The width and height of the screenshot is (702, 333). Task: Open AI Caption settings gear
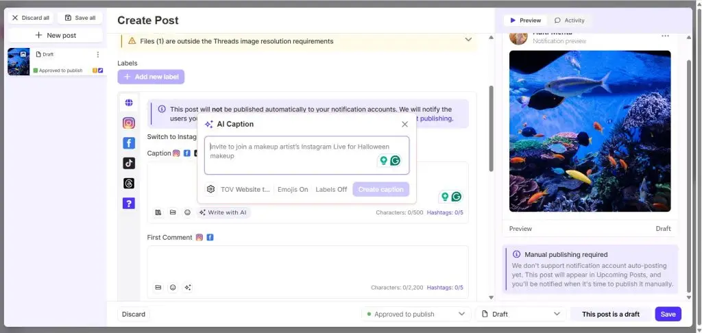pos(211,189)
